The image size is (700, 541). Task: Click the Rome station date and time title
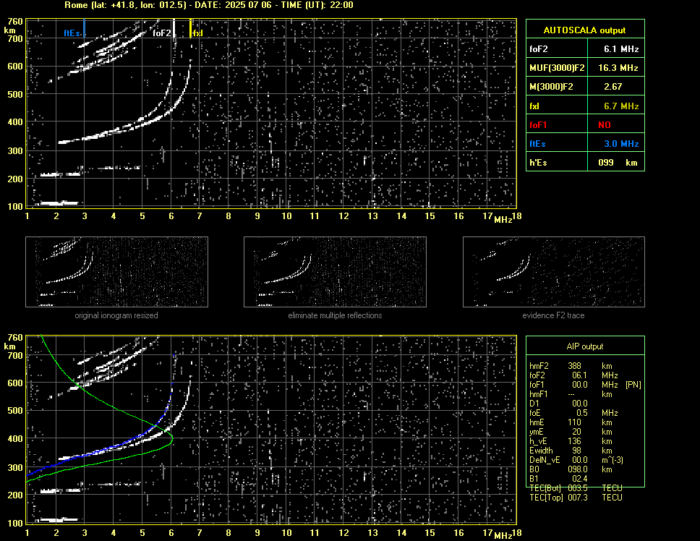click(x=209, y=5)
